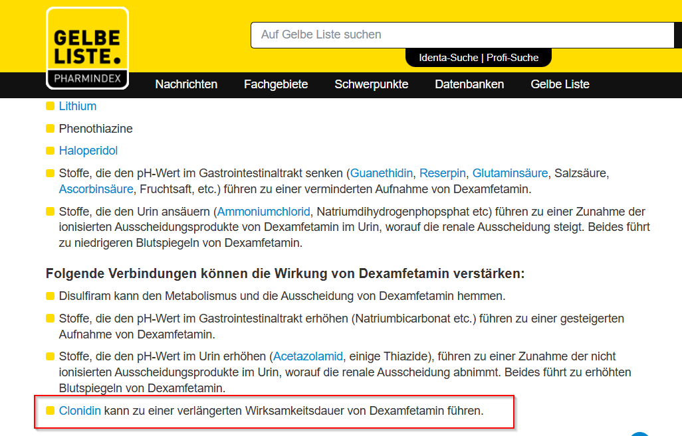
Task: Open the Fachgebiete menu
Action: pyautogui.click(x=276, y=84)
